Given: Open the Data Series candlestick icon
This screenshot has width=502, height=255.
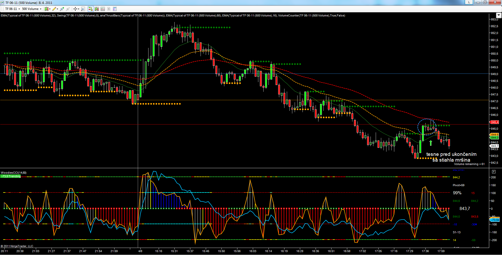Looking at the screenshot, I should click(x=97, y=9).
